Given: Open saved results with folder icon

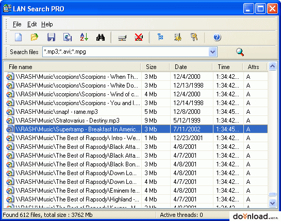Looking at the screenshot, I should pyautogui.click(x=35, y=37).
